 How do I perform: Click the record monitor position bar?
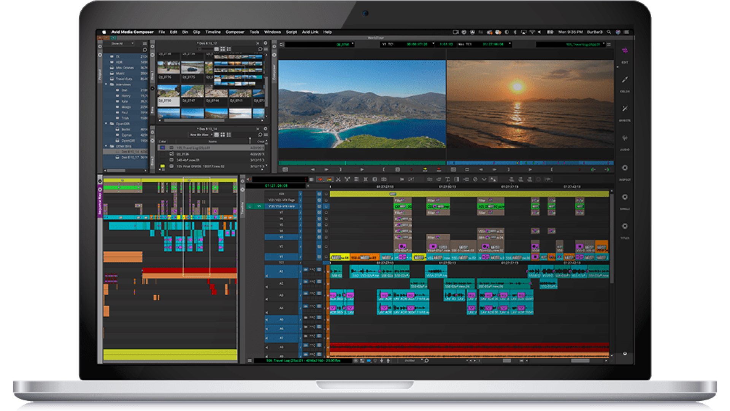pos(530,163)
